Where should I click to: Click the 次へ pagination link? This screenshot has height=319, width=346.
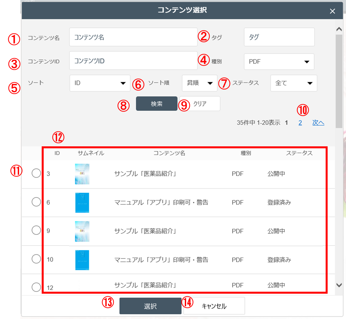pos(318,123)
